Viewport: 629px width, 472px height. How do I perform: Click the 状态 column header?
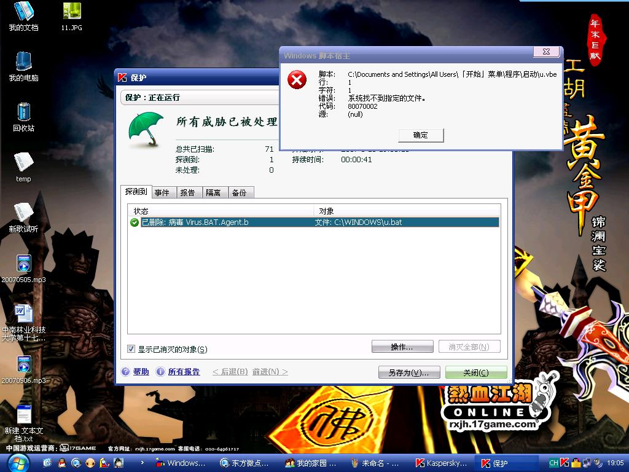pyautogui.click(x=221, y=211)
